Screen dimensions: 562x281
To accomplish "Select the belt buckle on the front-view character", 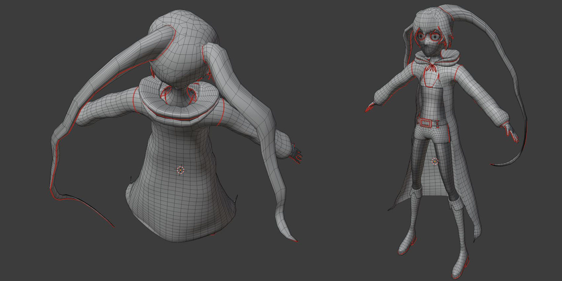I will [x=426, y=122].
